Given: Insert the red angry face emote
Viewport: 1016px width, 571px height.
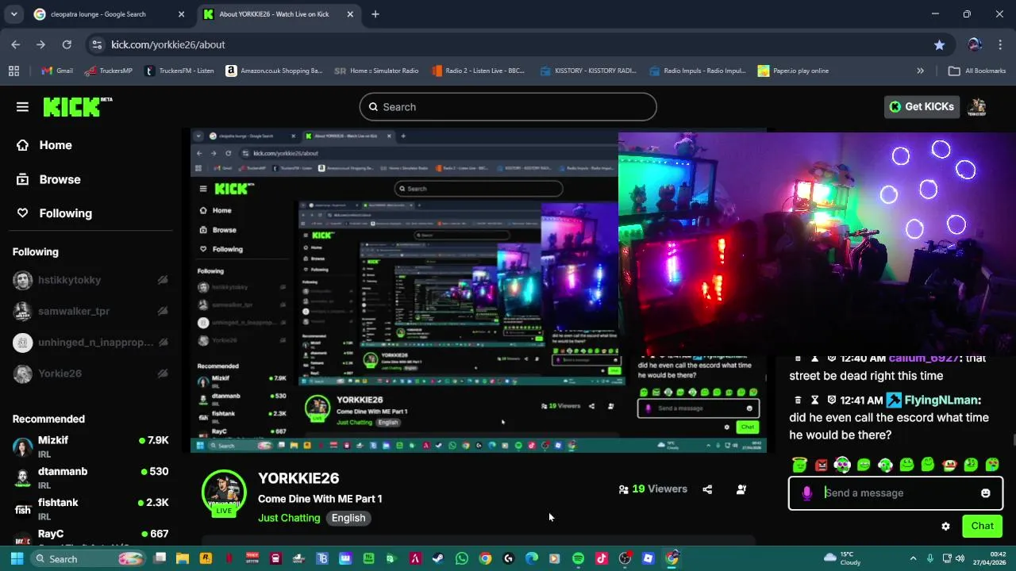Looking at the screenshot, I should (x=821, y=465).
